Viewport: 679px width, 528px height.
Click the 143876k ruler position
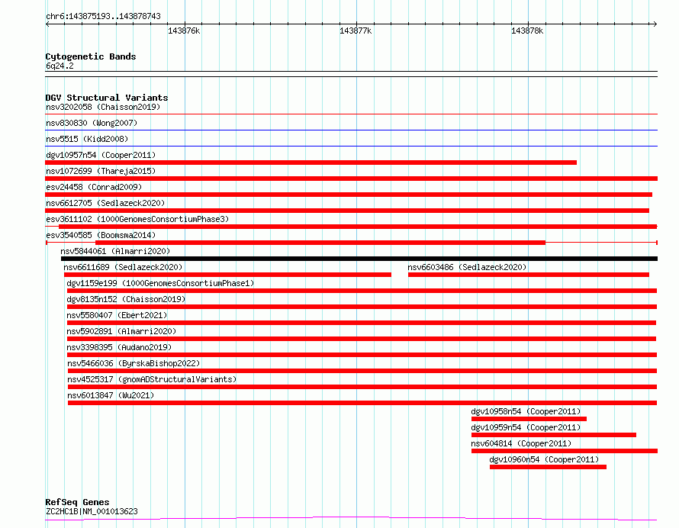point(184,31)
